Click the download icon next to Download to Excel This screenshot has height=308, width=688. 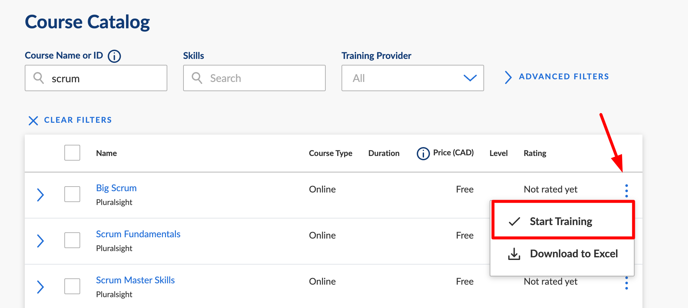pos(514,254)
